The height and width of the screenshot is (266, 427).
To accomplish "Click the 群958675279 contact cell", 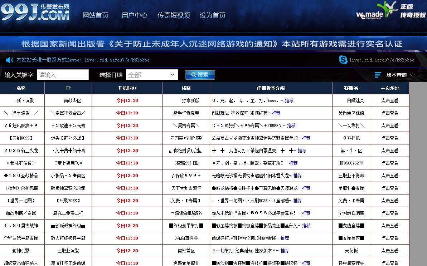I will [351, 163].
